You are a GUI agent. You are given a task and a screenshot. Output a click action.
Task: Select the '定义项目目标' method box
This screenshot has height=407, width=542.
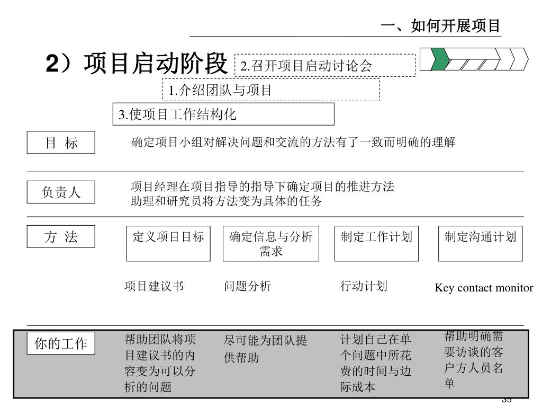point(168,244)
